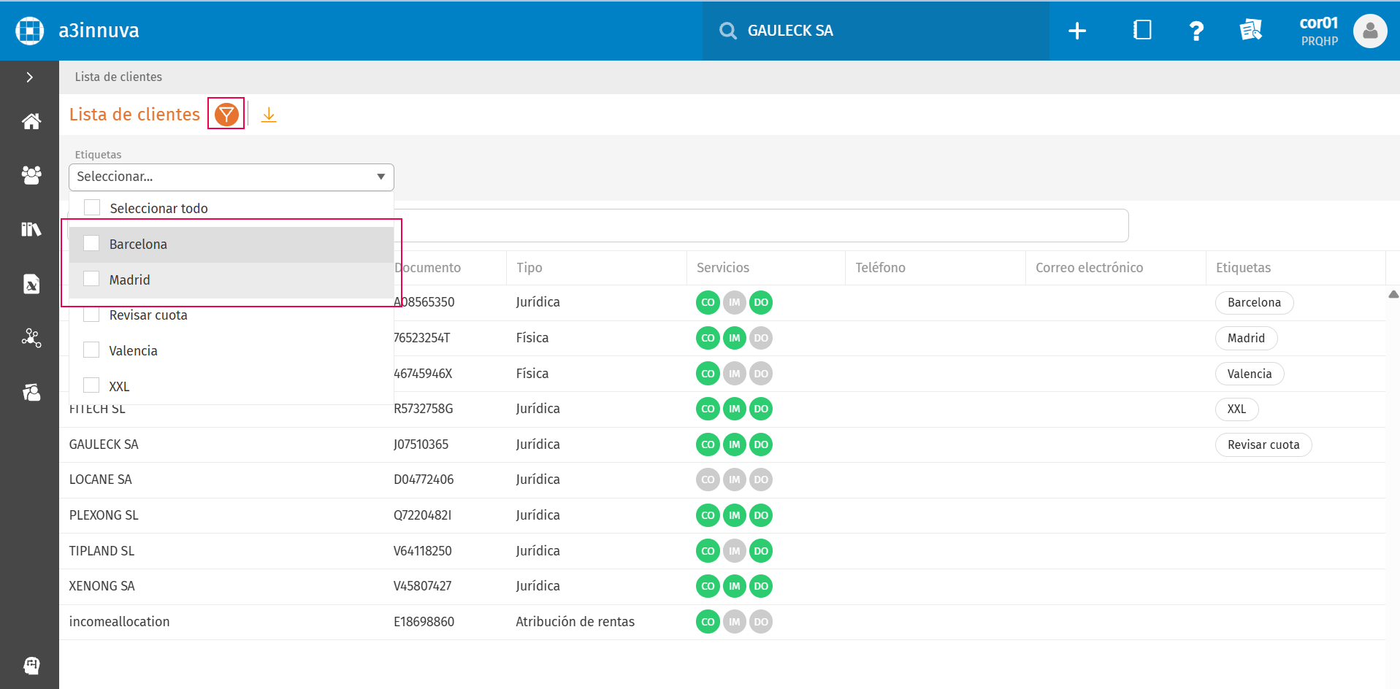Open the document icon in sidebar

click(31, 284)
